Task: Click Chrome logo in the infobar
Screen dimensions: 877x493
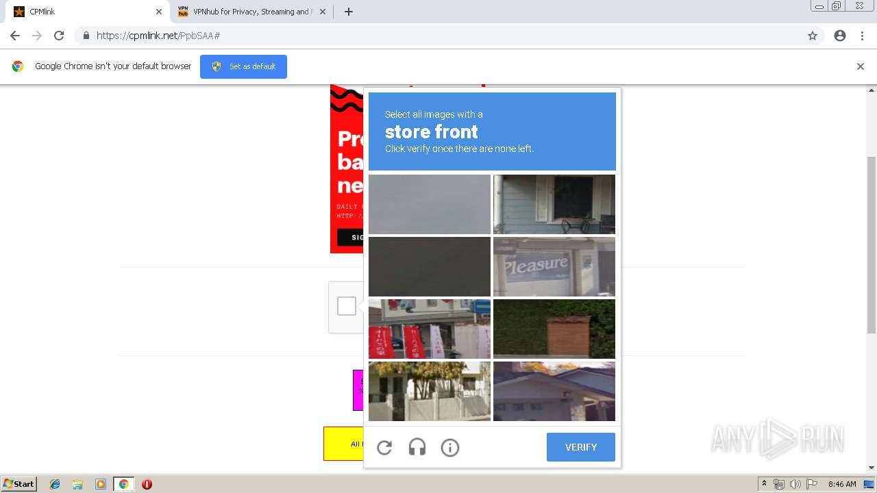Action: (x=18, y=66)
